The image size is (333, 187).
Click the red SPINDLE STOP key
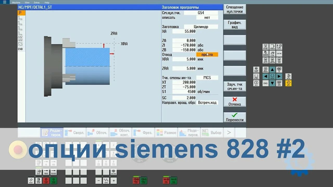pos(136,180)
